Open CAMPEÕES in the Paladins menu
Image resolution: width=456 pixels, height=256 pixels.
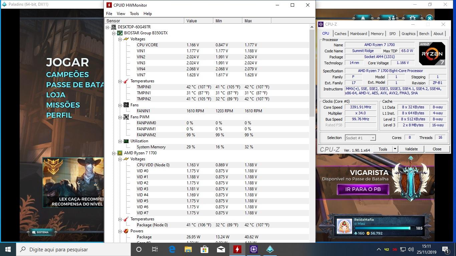coord(67,75)
